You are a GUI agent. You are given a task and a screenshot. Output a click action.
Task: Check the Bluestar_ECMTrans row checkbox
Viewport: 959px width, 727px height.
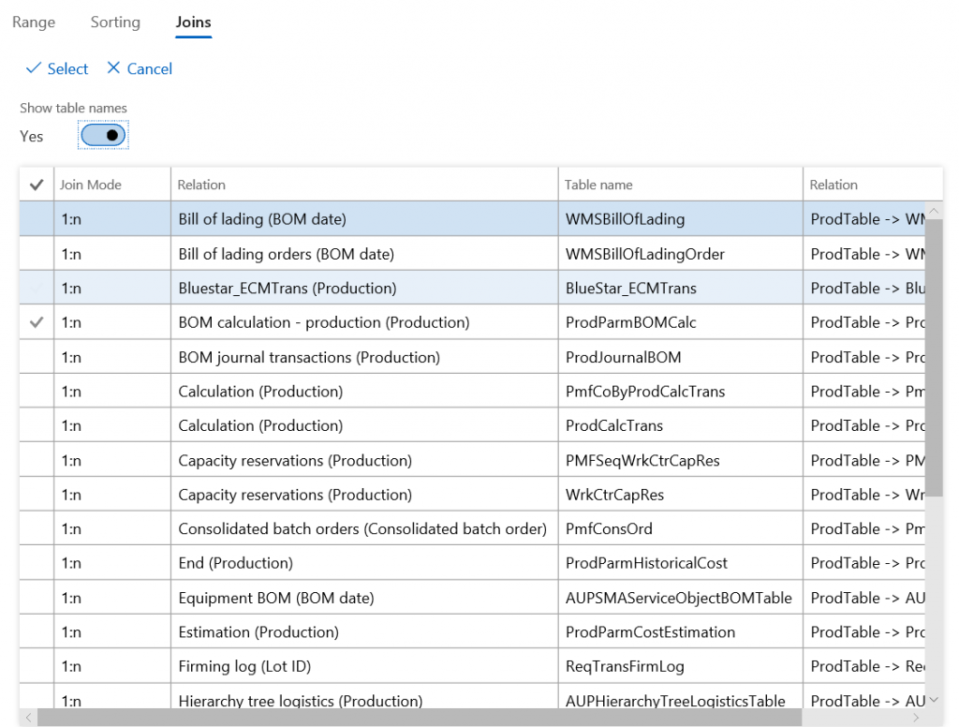coord(37,289)
